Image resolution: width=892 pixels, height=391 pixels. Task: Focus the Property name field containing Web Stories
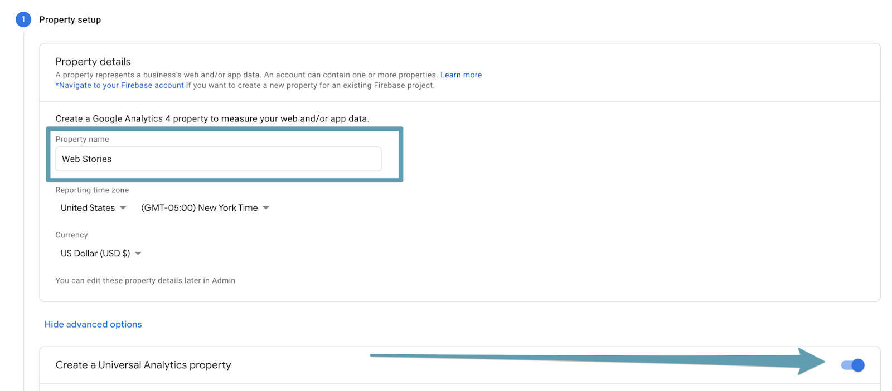(219, 159)
